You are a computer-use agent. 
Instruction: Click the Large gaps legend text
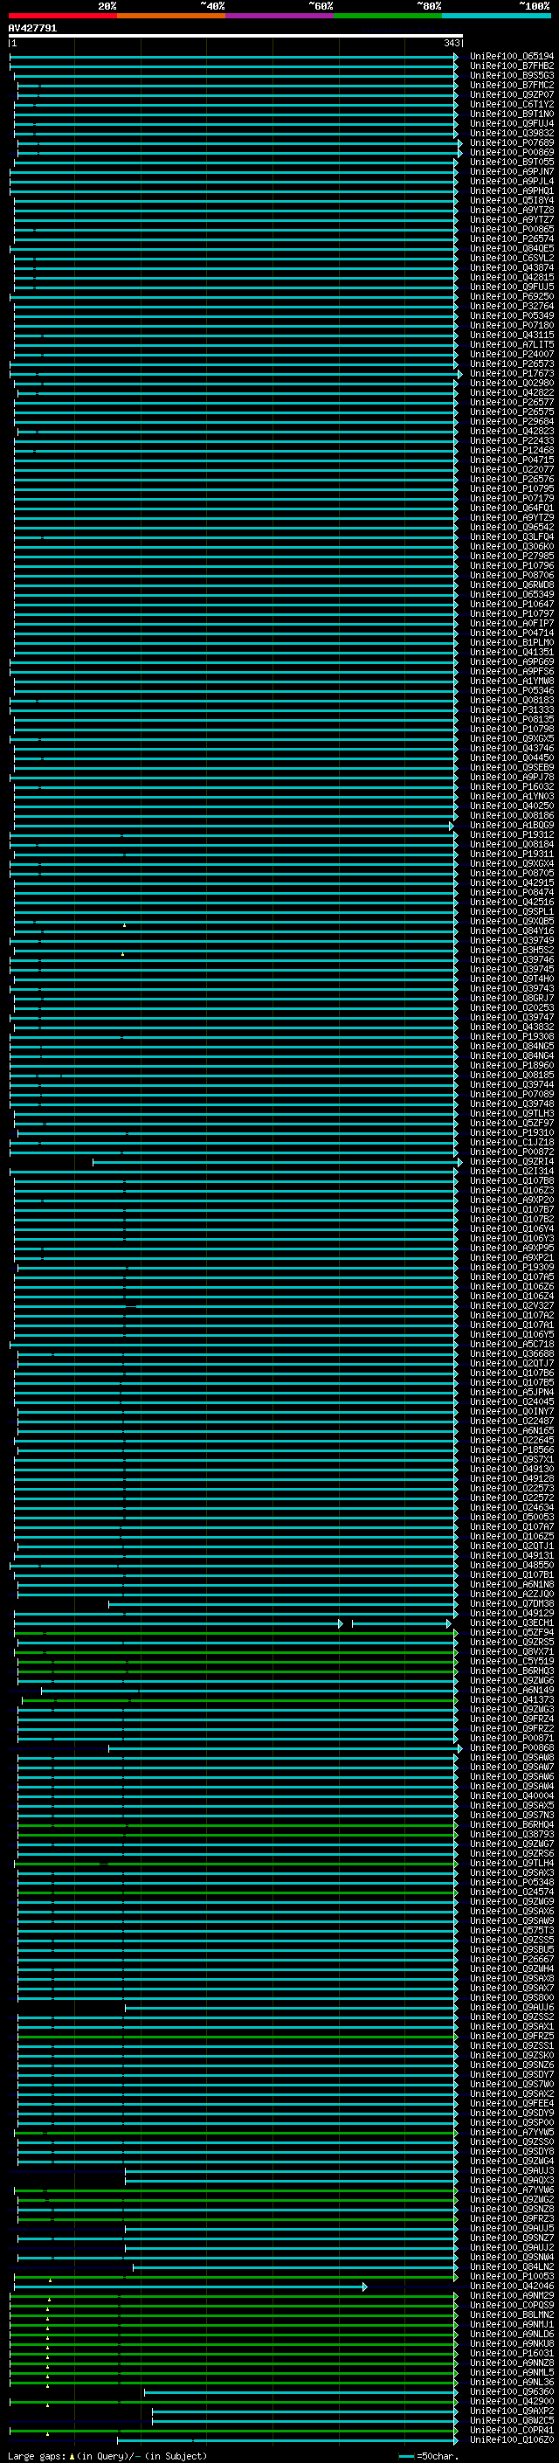pos(107,2456)
